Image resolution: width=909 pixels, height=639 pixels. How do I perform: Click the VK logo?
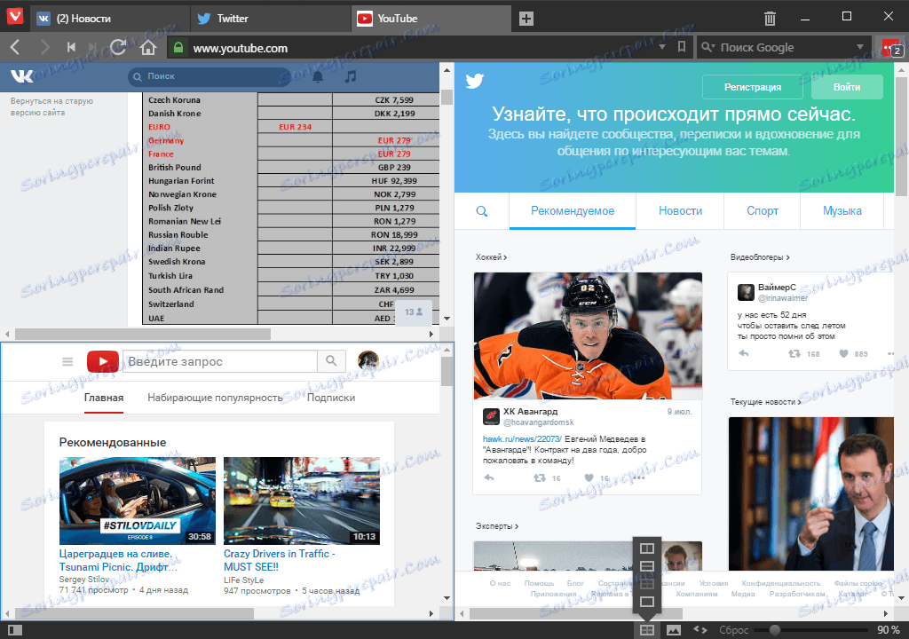click(22, 76)
